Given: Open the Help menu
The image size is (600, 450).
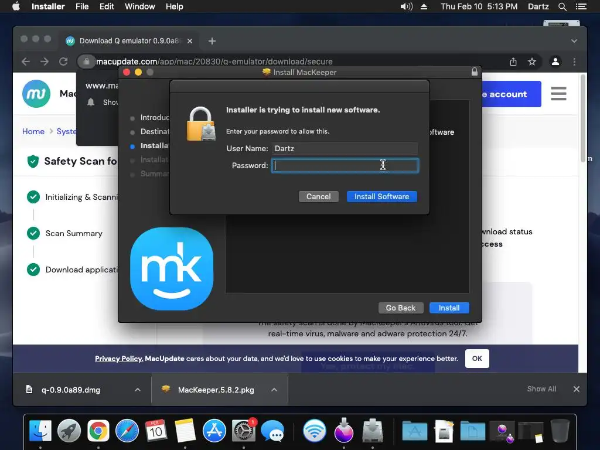Looking at the screenshot, I should click(174, 6).
